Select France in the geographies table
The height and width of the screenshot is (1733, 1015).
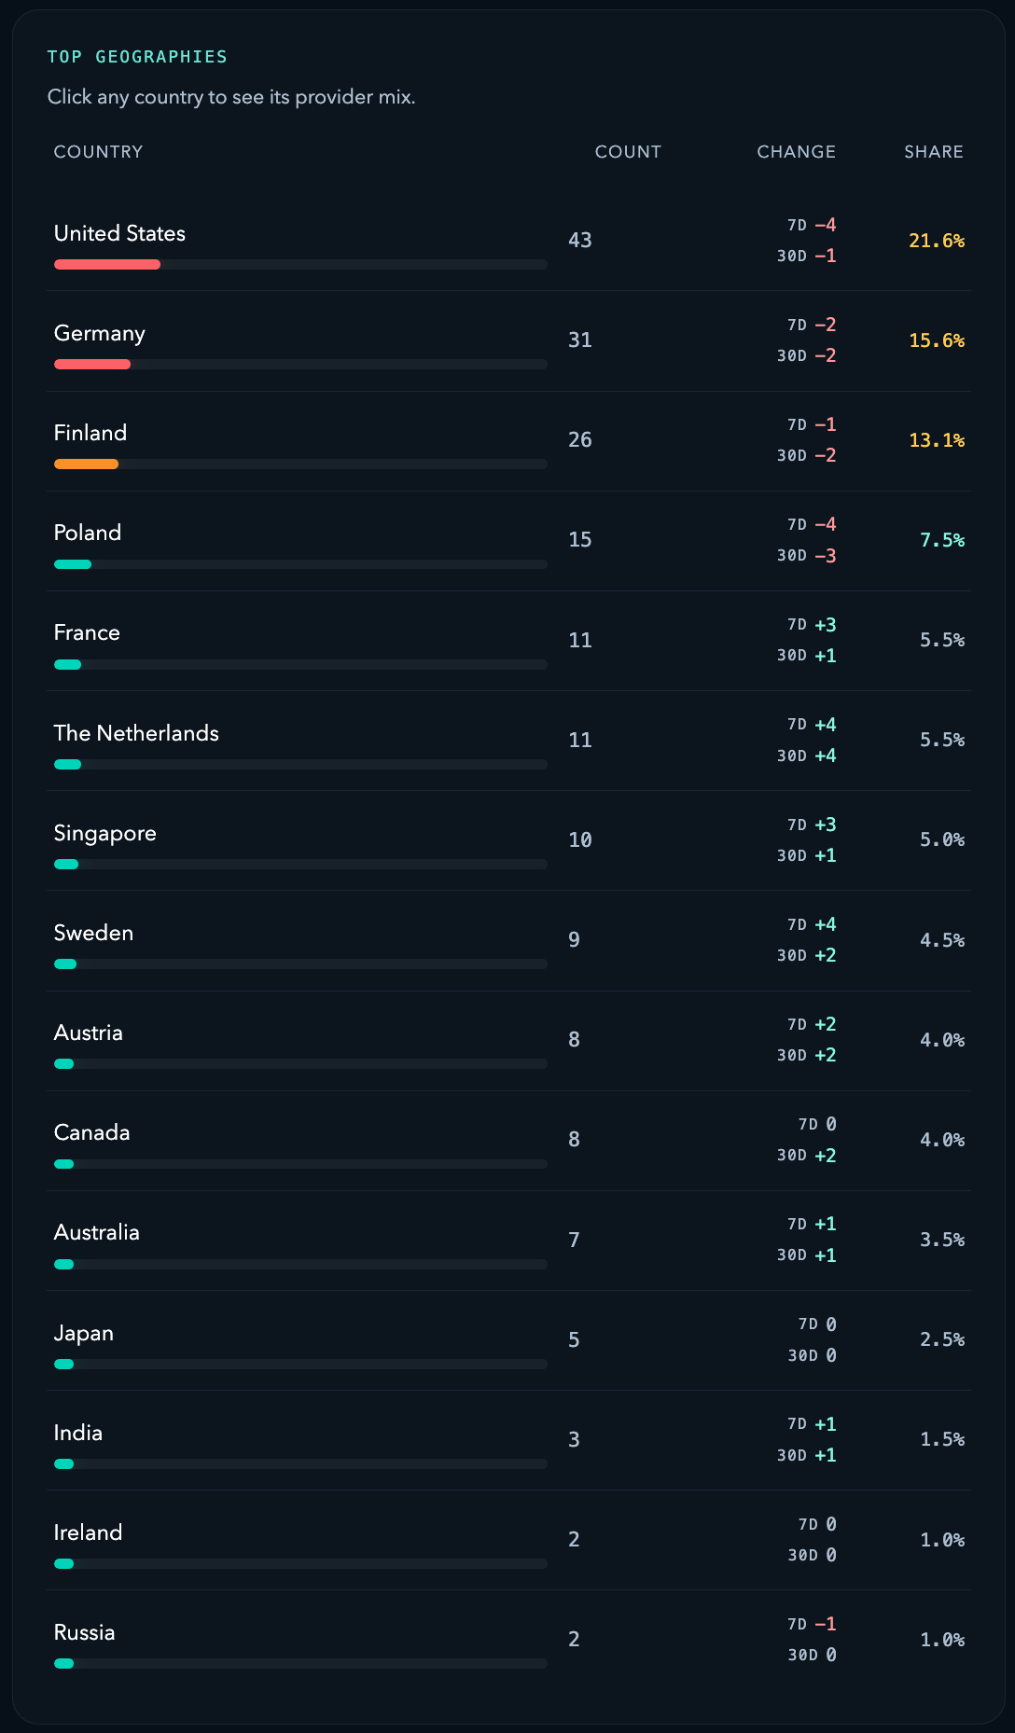pos(87,632)
